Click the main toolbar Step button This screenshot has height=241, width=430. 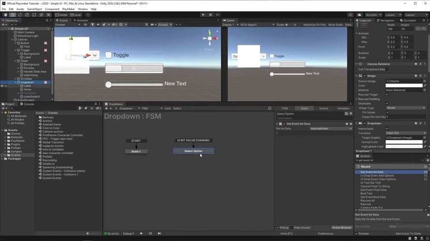218,15
